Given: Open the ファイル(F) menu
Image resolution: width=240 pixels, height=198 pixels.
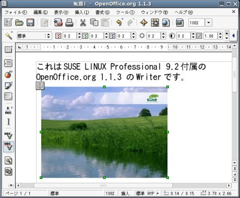Looking at the screenshot, I should [x=16, y=12].
